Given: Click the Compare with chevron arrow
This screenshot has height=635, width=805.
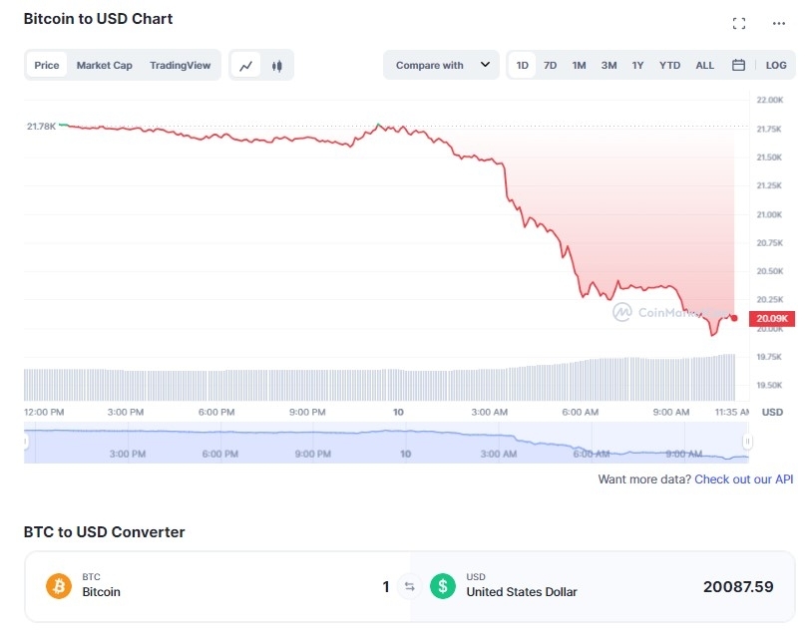Looking at the screenshot, I should [485, 65].
